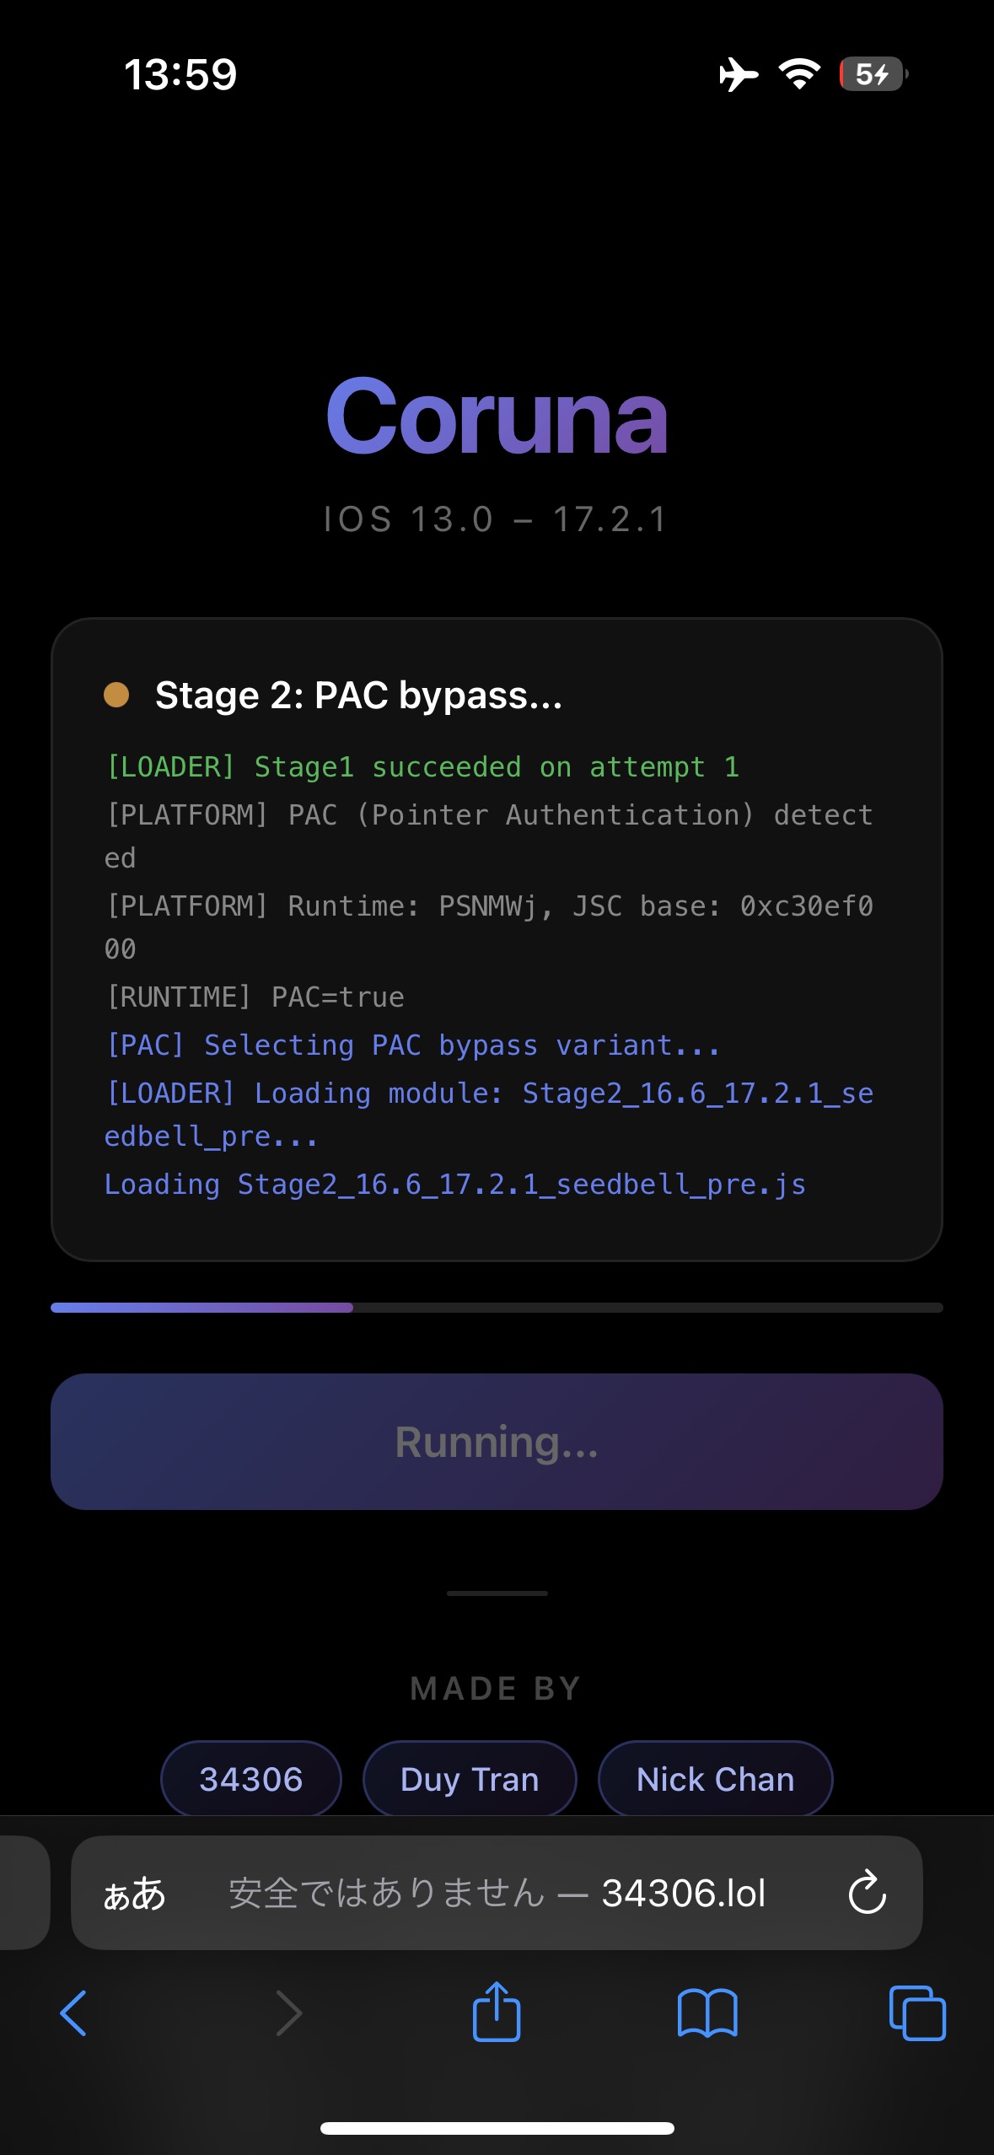Open the ぁあ page format menu
Screen dimensions: 994x2155
pyautogui.click(x=134, y=1894)
